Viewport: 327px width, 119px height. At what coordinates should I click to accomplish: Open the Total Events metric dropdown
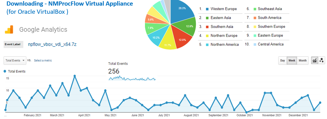click(15, 60)
